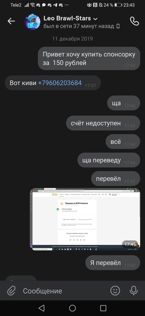Tap the battery indicator in status bar
145x316 pixels.
(x=118, y=5)
